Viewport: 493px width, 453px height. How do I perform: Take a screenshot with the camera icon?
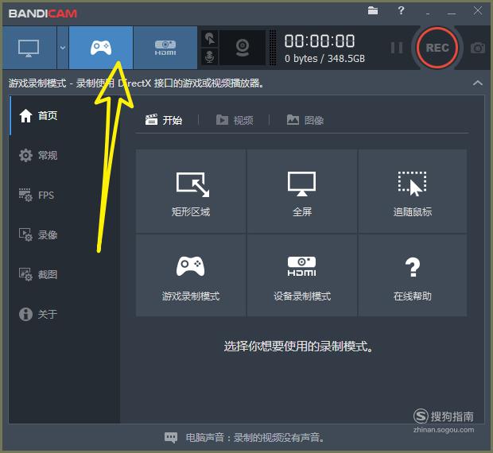[x=478, y=48]
